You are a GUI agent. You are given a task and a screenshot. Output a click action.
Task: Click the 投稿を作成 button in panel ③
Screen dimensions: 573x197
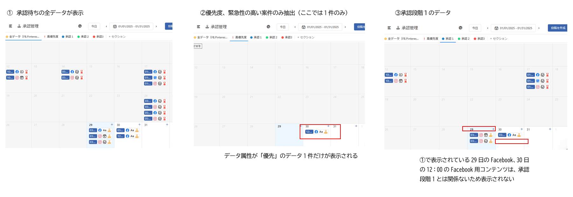click(x=558, y=28)
